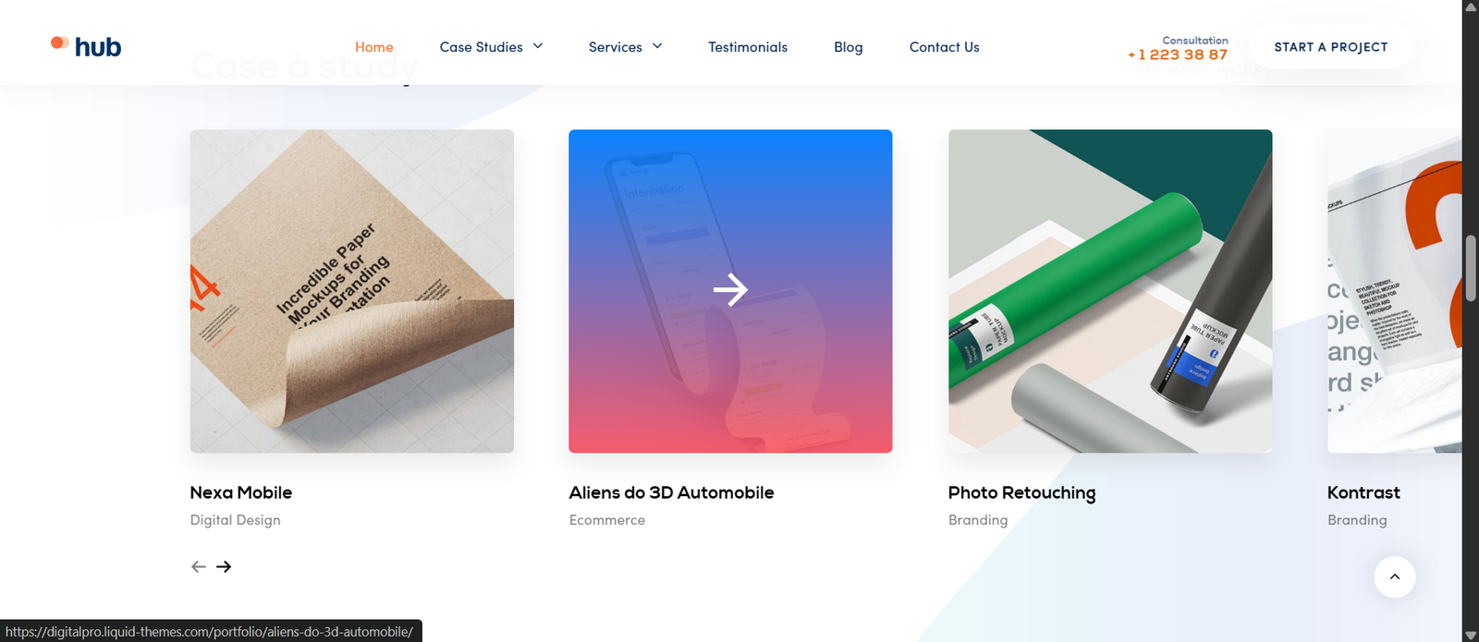
Task: Open the Testimonials menu item
Action: click(748, 47)
